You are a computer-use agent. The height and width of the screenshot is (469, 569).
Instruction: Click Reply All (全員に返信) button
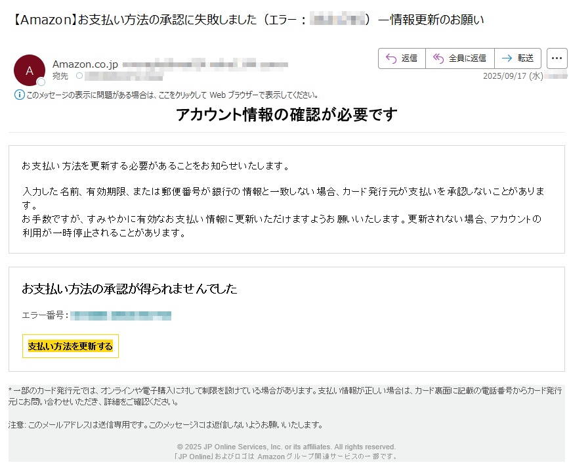coord(460,58)
